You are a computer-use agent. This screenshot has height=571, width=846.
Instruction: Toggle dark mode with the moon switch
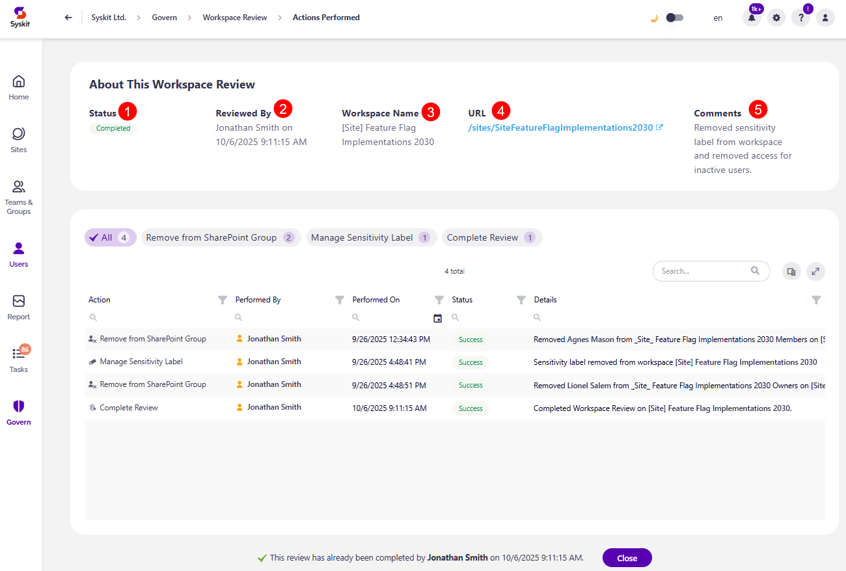(674, 18)
